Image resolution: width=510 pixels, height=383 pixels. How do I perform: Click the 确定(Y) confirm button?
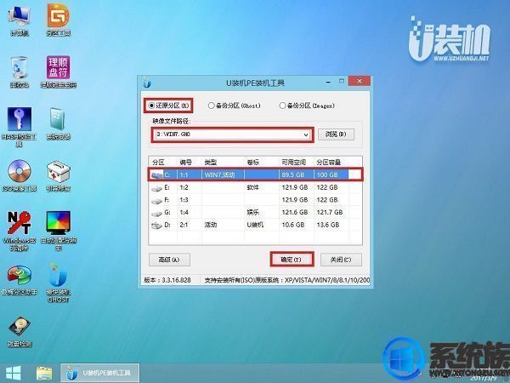coord(292,260)
